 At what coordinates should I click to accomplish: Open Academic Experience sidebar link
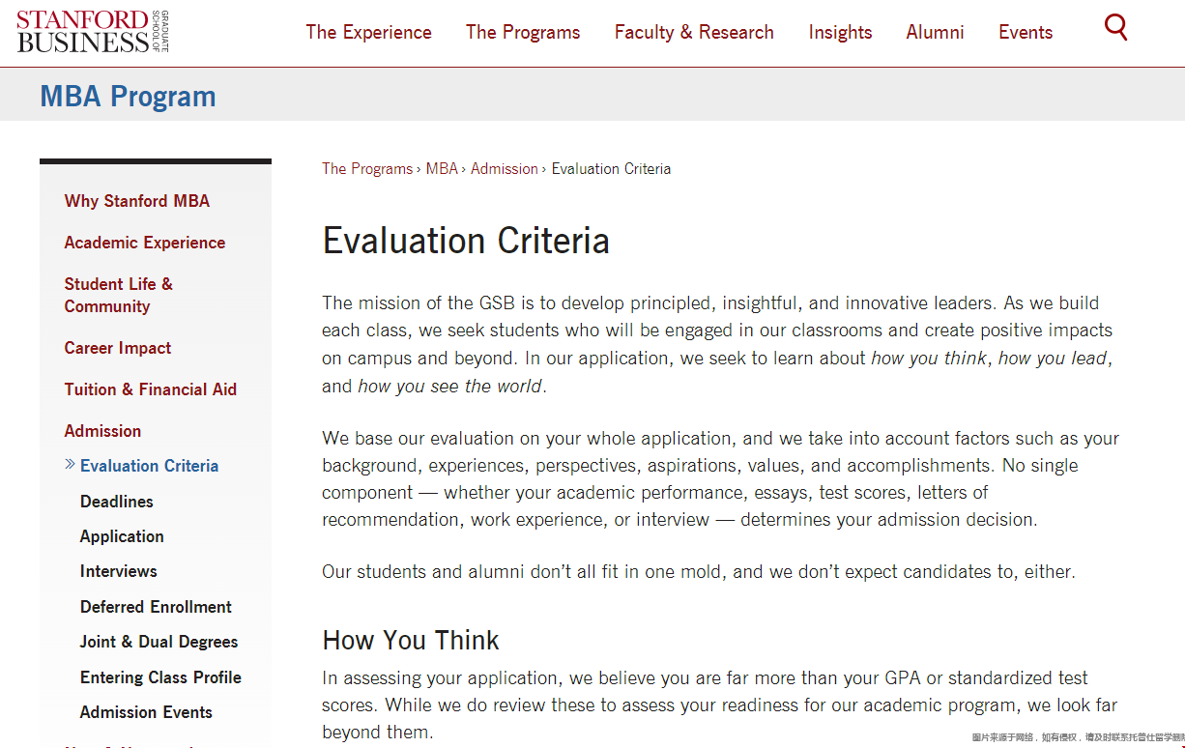[145, 243]
